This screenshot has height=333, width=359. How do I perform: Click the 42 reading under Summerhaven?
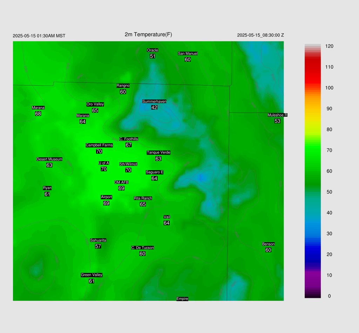coord(154,107)
